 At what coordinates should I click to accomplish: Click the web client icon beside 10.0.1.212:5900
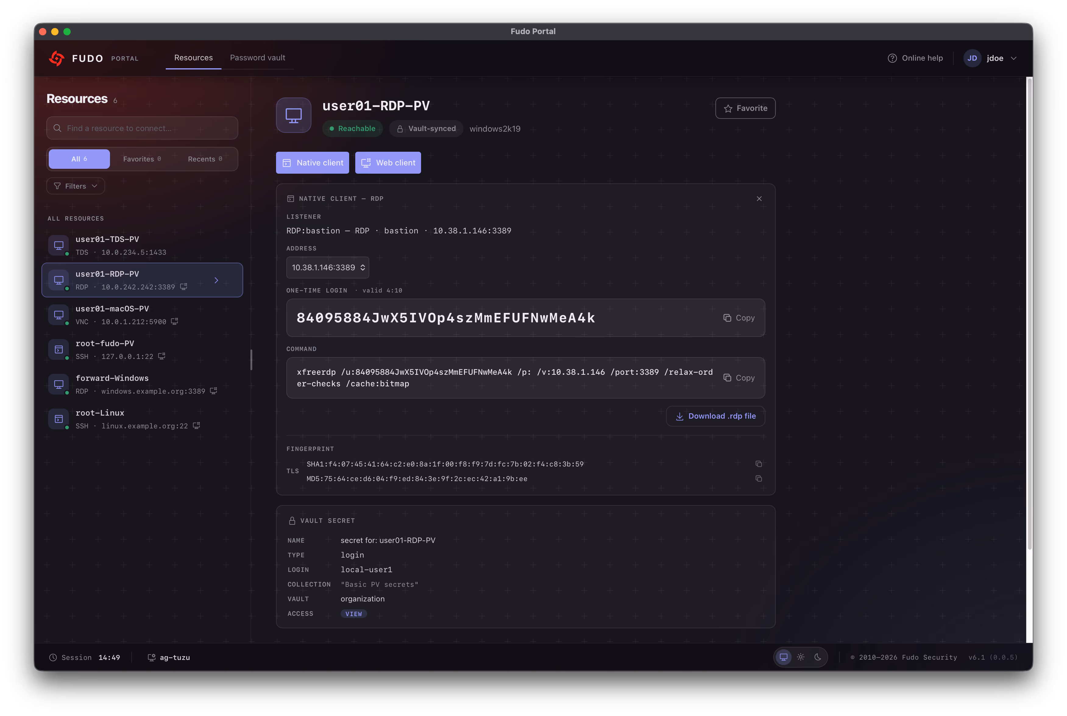[174, 321]
